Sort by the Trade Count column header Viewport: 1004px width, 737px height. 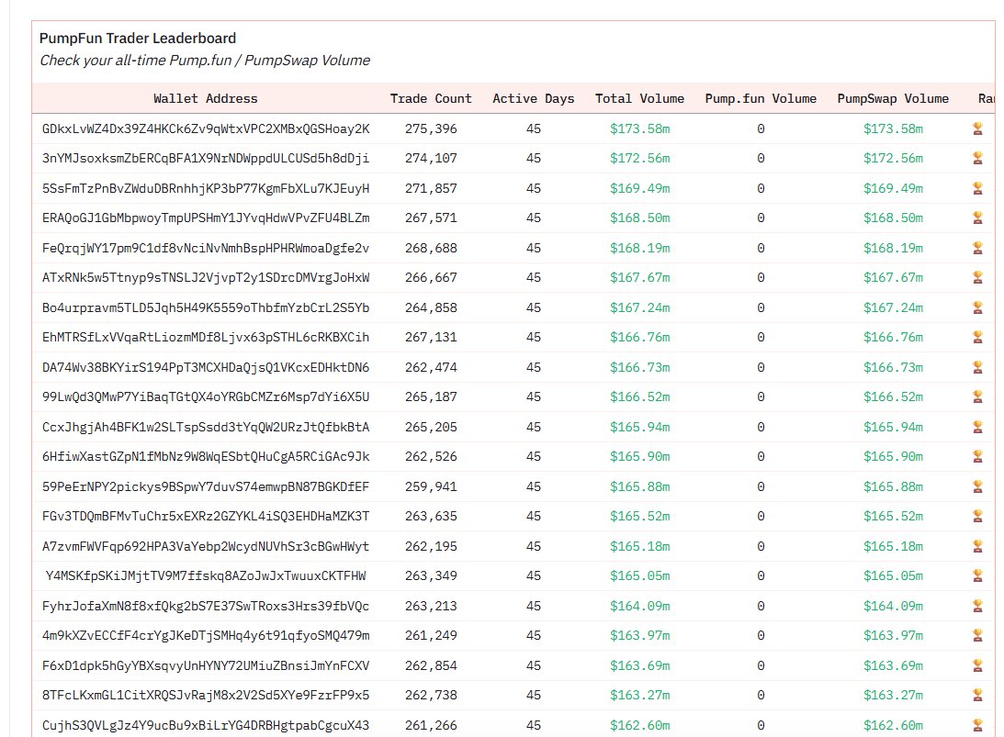[431, 98]
